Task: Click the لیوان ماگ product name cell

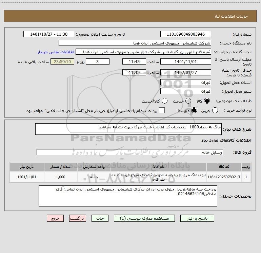Action: (x=159, y=177)
